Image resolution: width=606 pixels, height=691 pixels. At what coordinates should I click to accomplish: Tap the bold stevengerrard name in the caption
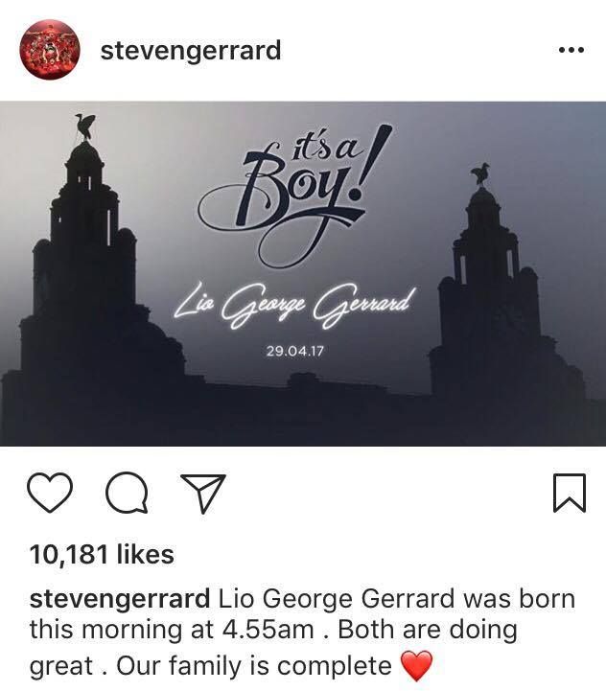pos(120,600)
